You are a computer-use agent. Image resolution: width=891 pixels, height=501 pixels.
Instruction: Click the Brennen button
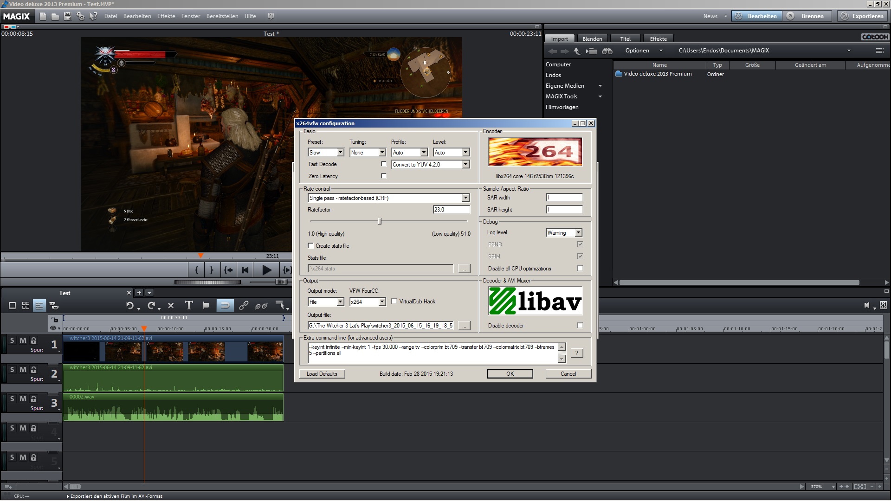(x=808, y=16)
